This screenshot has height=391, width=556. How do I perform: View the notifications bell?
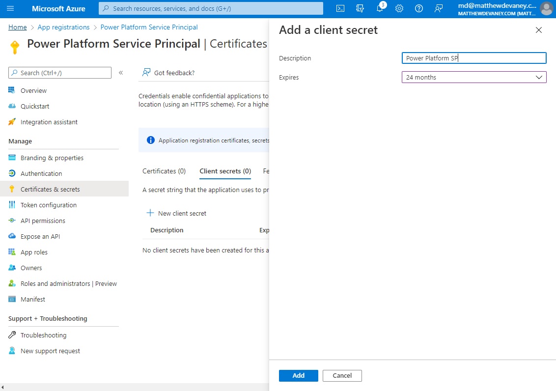pos(379,8)
